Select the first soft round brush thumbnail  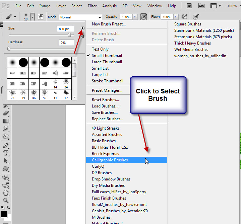point(12,63)
